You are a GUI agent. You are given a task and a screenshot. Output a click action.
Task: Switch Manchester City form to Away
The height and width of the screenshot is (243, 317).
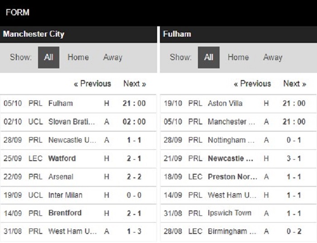tap(113, 57)
